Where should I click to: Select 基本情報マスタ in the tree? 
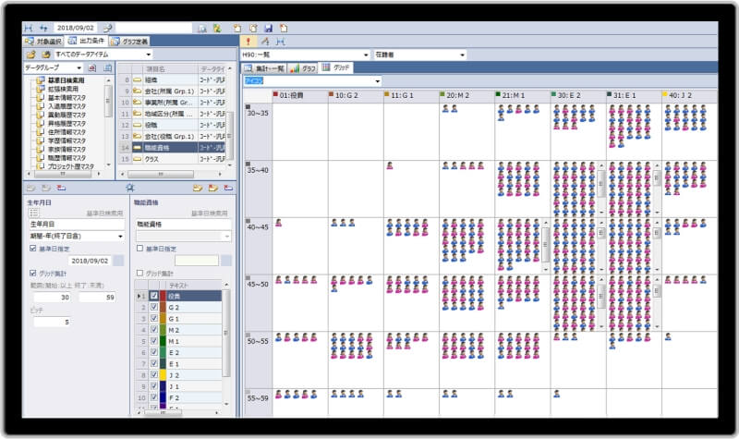(x=67, y=98)
